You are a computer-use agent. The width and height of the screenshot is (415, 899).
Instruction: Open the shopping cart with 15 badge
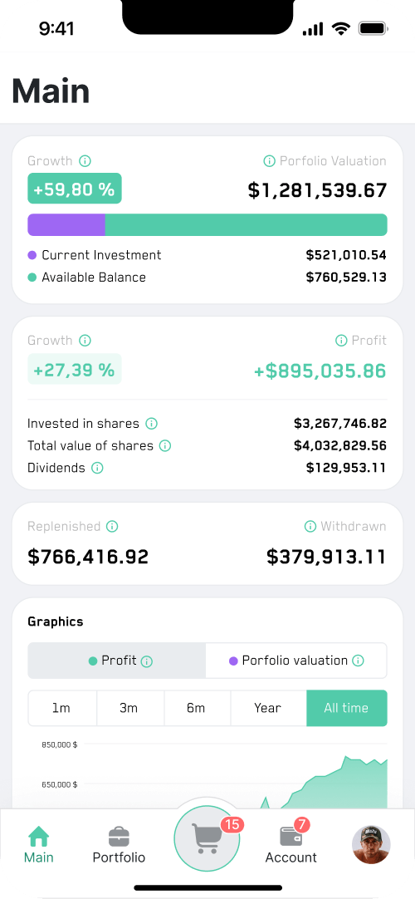[207, 838]
